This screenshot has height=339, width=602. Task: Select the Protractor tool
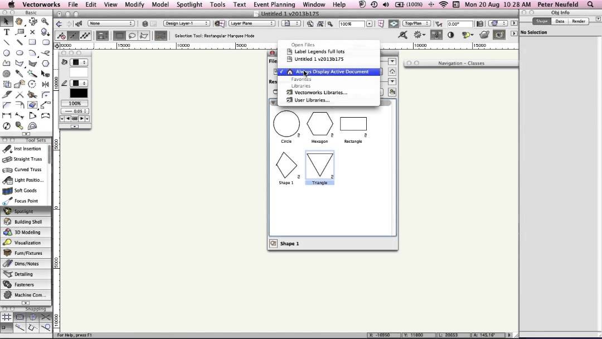click(33, 125)
